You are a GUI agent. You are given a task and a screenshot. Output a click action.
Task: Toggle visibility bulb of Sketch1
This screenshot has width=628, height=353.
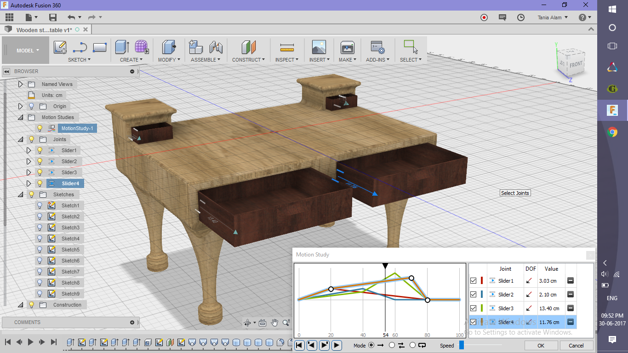40,205
